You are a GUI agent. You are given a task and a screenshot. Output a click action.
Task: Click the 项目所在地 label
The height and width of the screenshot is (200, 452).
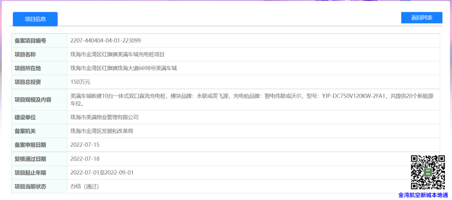point(28,68)
